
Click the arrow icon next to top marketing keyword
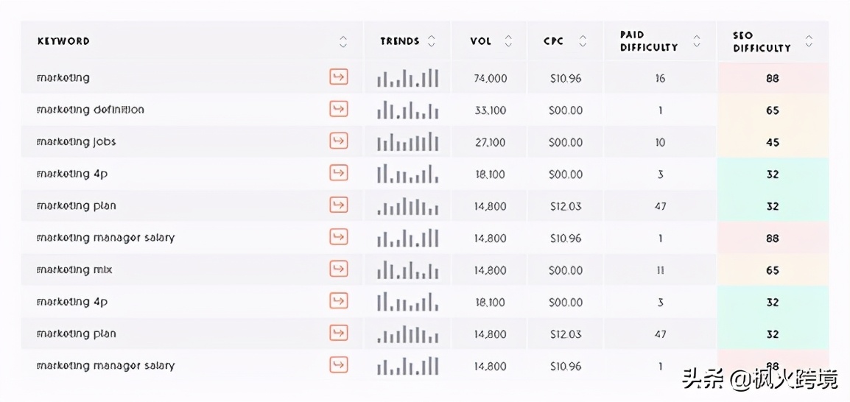[338, 77]
